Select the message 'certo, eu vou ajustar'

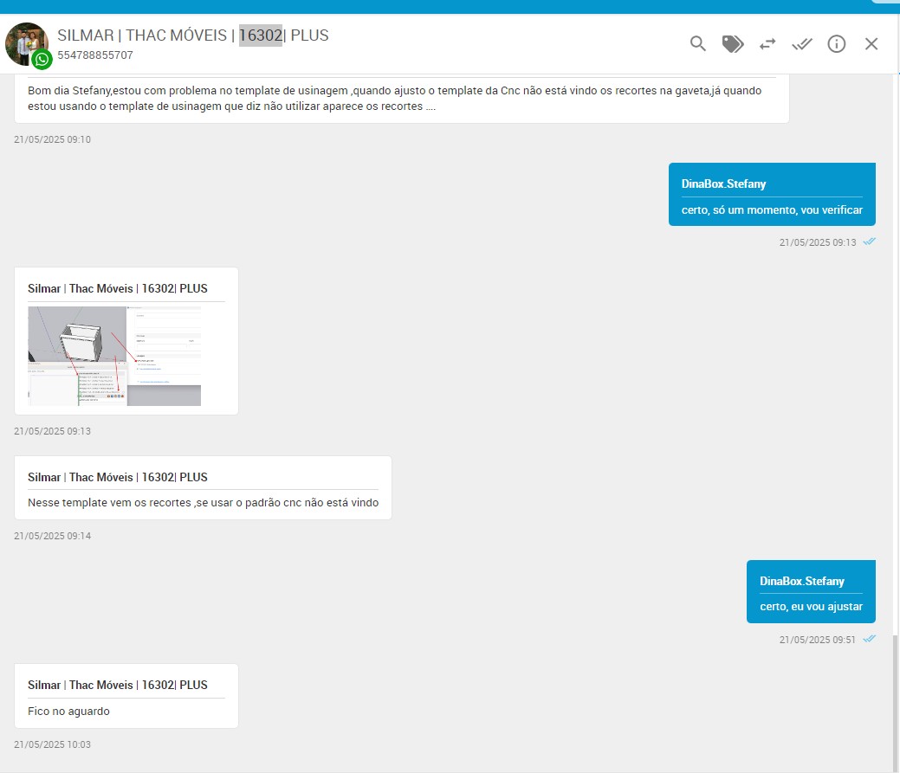point(811,606)
